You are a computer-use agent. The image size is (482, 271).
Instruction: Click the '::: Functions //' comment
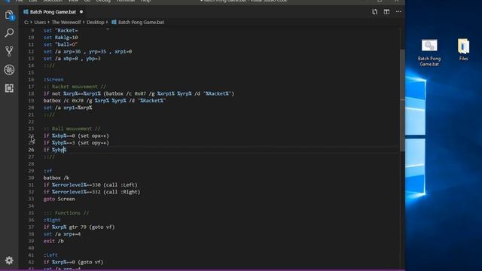[66, 213]
